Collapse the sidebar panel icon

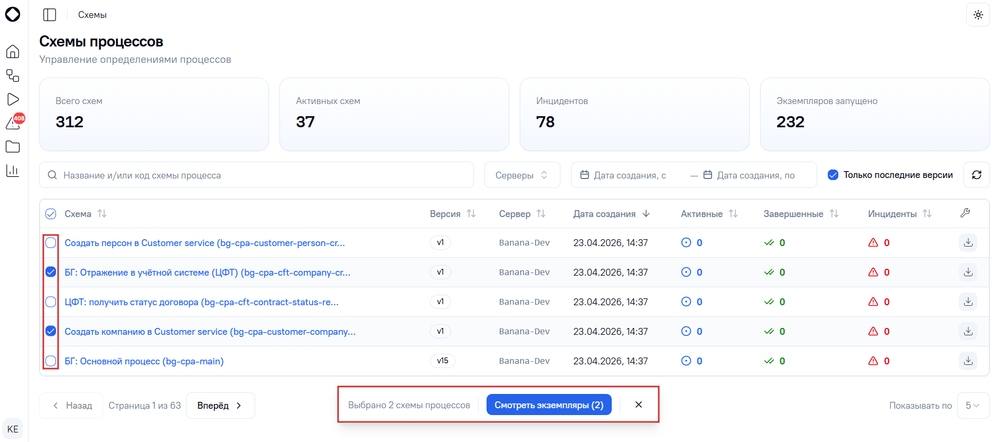(50, 15)
